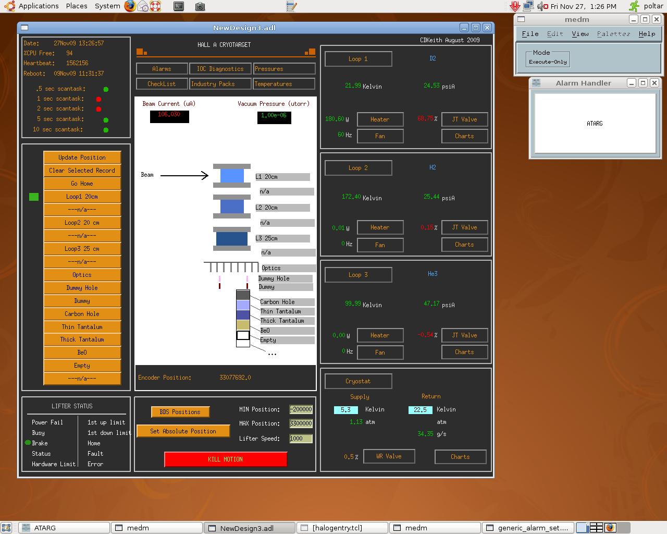Open the System menu in top panel
Viewport: 667px width, 534px height.
click(107, 6)
